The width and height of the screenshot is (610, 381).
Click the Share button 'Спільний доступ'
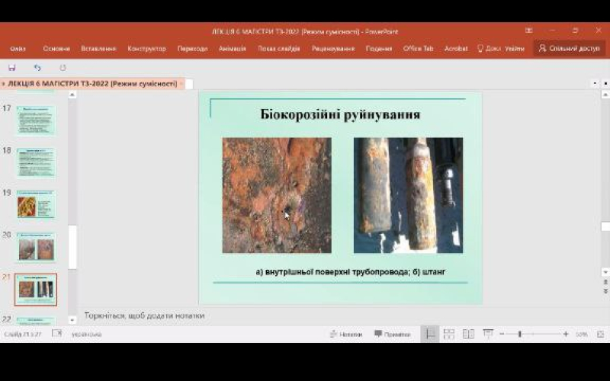(x=569, y=48)
